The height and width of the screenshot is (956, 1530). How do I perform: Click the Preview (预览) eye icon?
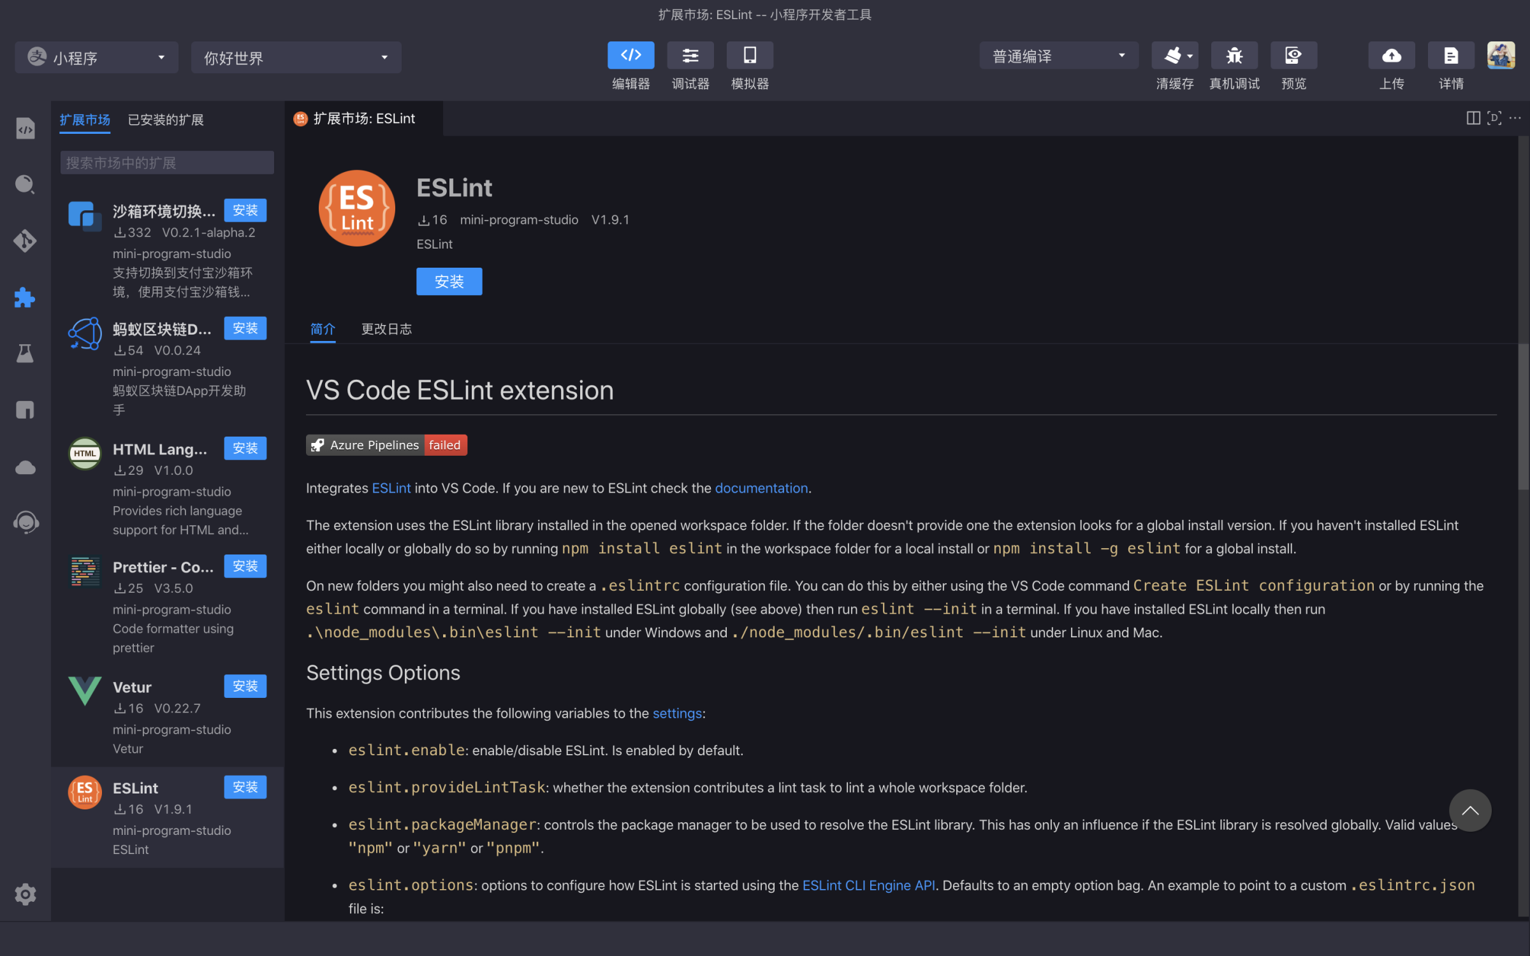(x=1293, y=55)
